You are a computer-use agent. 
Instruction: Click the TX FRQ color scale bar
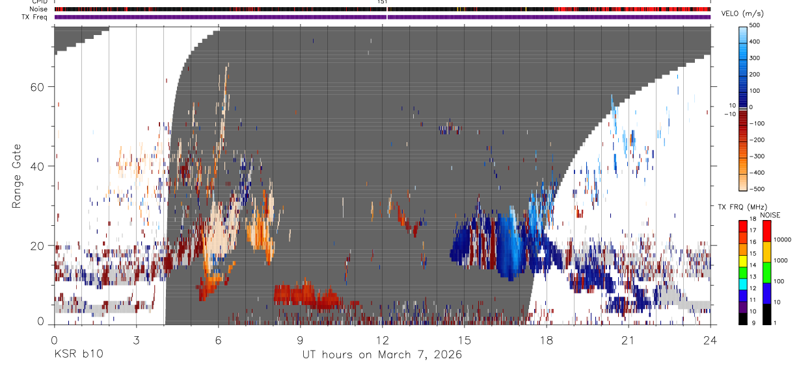click(x=744, y=273)
